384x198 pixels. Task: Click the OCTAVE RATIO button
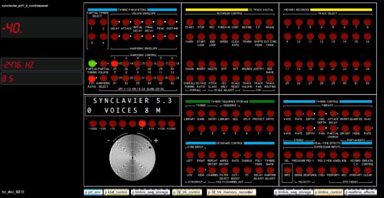click(x=201, y=78)
